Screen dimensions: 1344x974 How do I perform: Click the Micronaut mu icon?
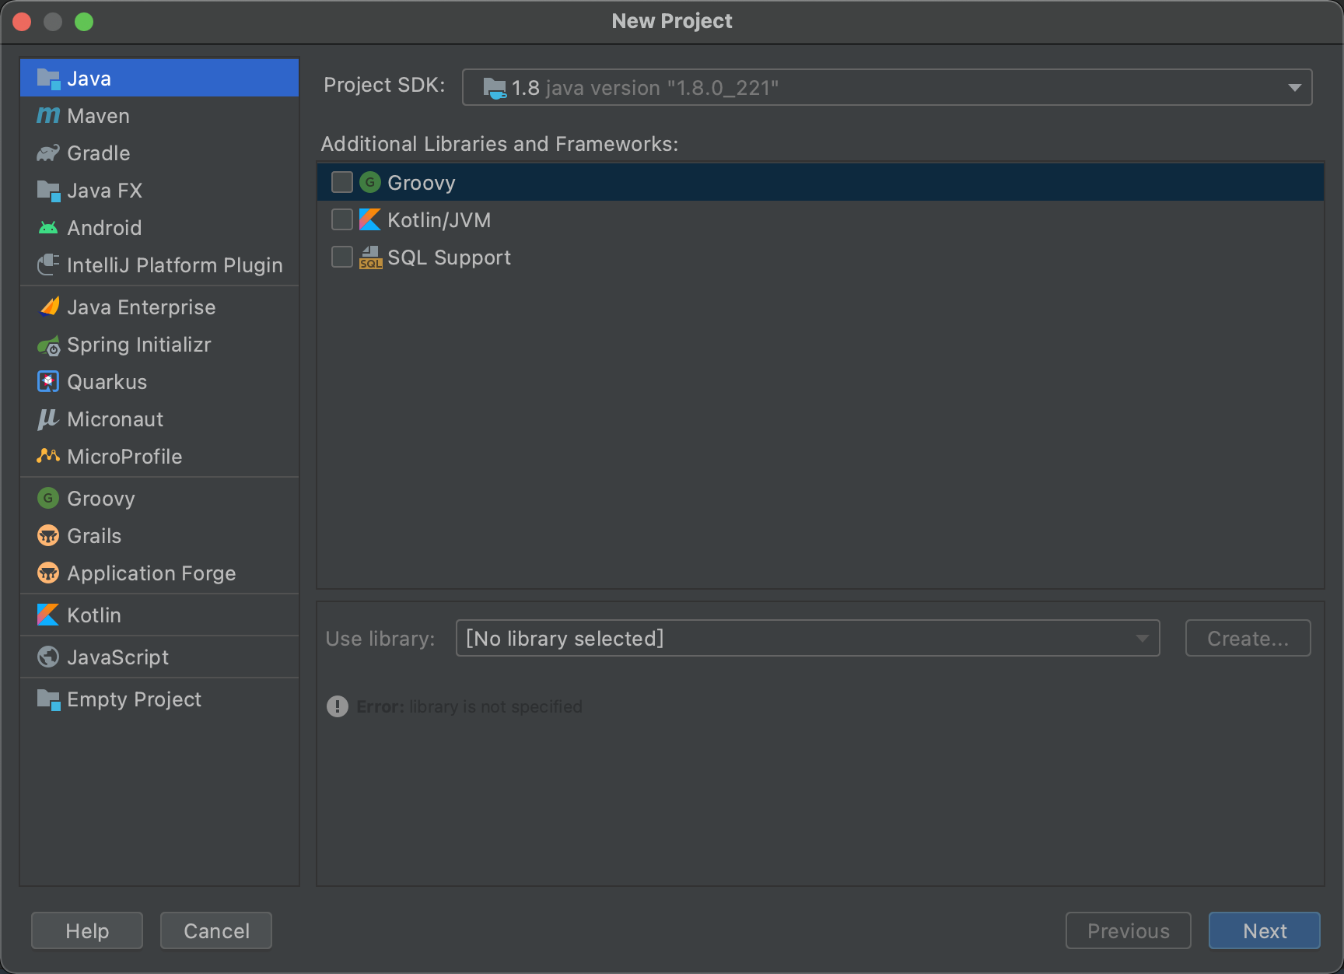tap(47, 419)
